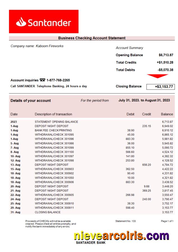Click Company name Kaboom Fireworks
Image resolution: width=178 pixels, height=252 pixels.
pyautogui.click(x=37, y=46)
